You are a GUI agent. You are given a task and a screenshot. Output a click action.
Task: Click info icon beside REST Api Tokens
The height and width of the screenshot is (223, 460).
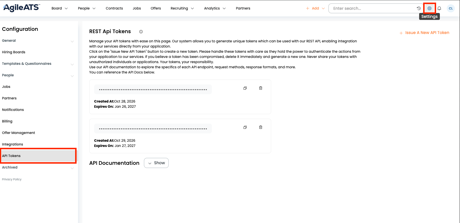pyautogui.click(x=141, y=32)
